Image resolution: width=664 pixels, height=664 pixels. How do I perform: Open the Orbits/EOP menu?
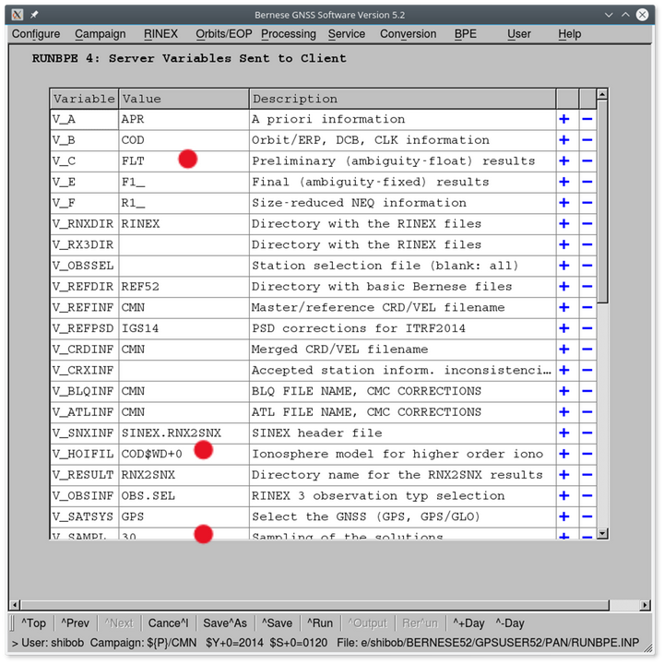224,34
